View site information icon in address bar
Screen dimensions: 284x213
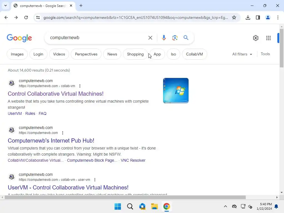pos(38,17)
